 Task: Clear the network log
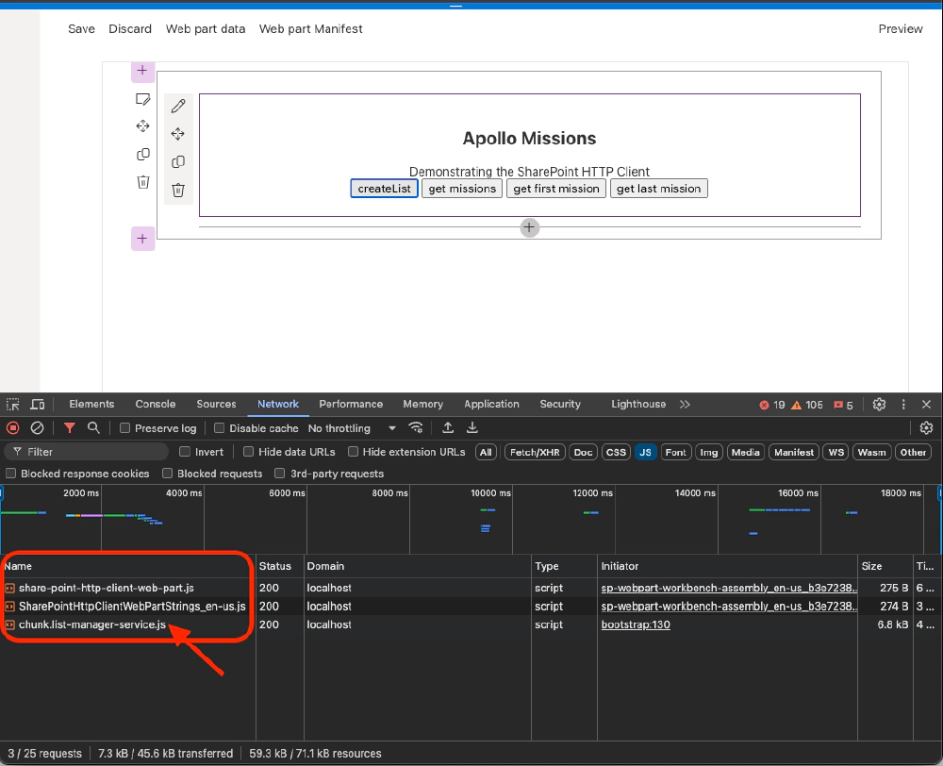coord(37,428)
